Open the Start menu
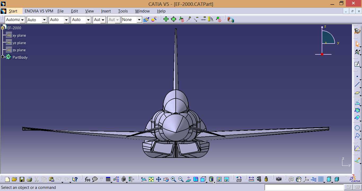The height and width of the screenshot is (191, 362). [13, 11]
